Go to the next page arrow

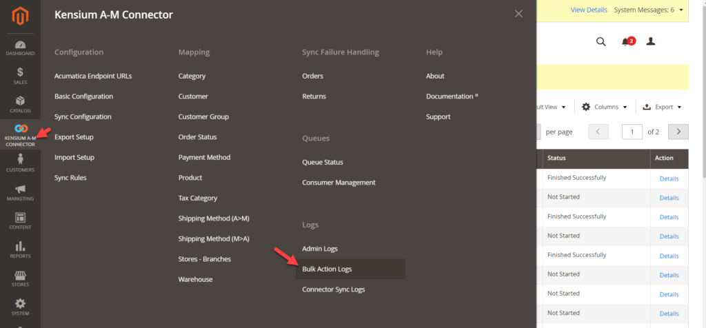[678, 132]
